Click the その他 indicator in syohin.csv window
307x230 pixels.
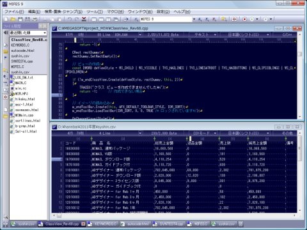[x=287, y=134]
